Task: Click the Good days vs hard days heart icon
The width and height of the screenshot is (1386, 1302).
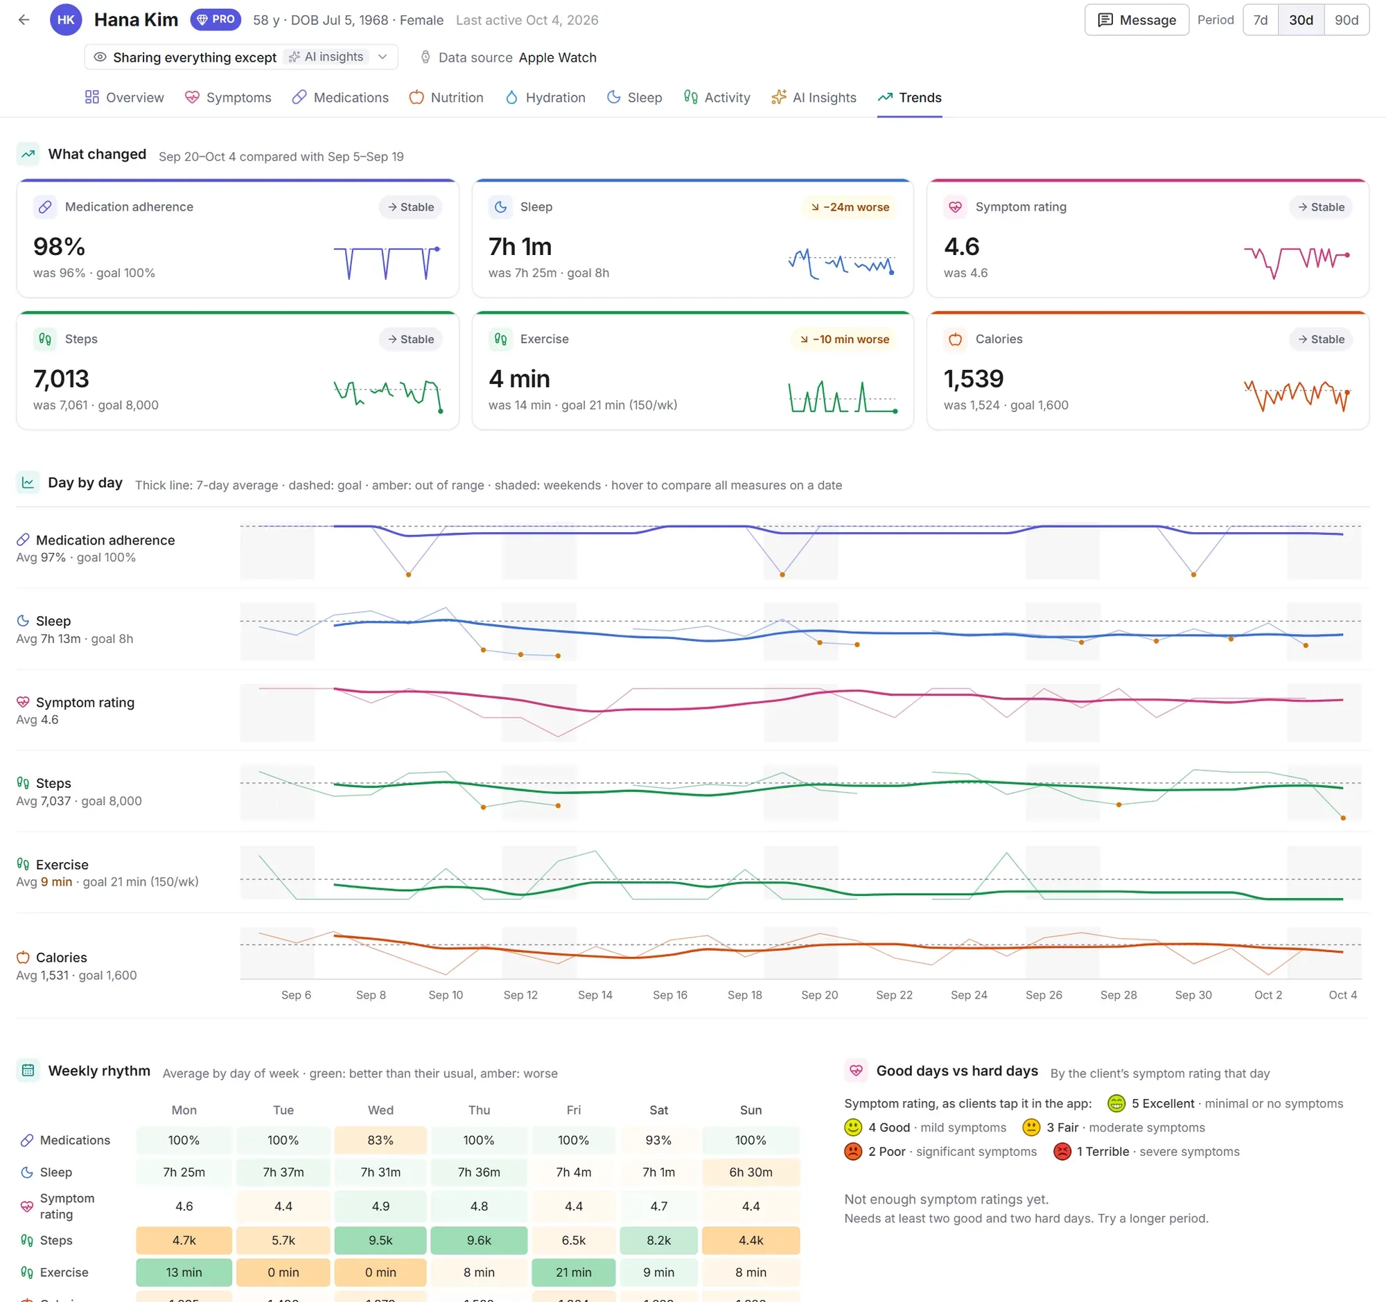Action: 856,1071
